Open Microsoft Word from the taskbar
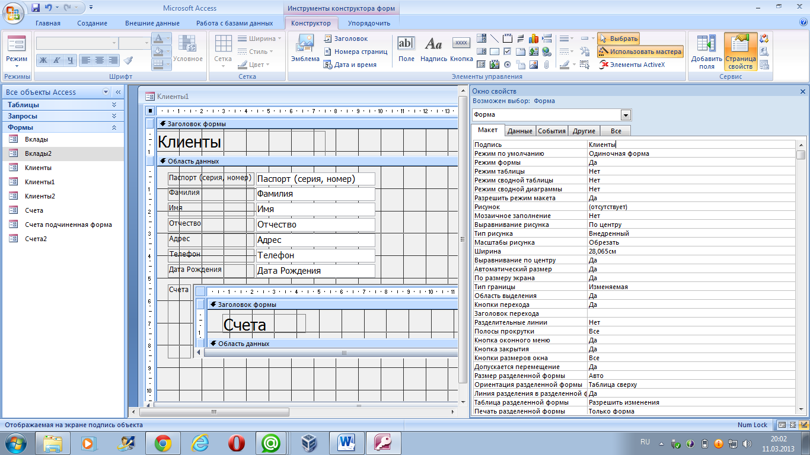This screenshot has height=455, width=810. pyautogui.click(x=345, y=443)
